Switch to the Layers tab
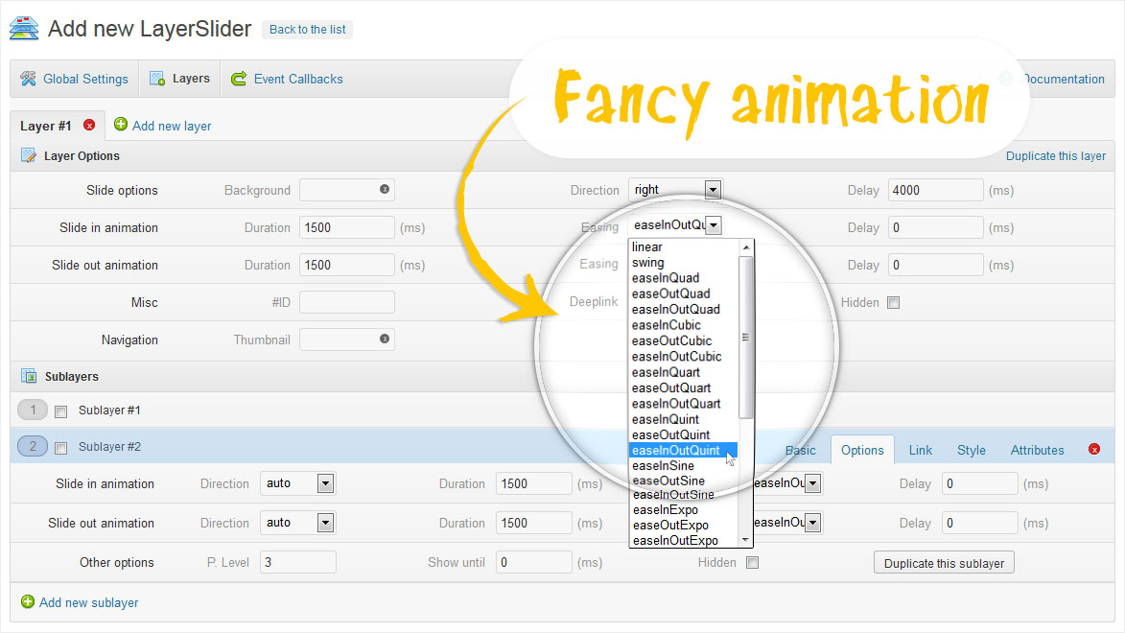1125x633 pixels. coord(179,79)
